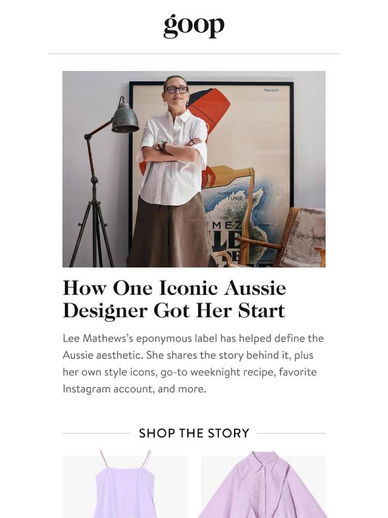Image resolution: width=388 pixels, height=518 pixels.
Task: Click the straps of the lavender dress
Action: 125,459
